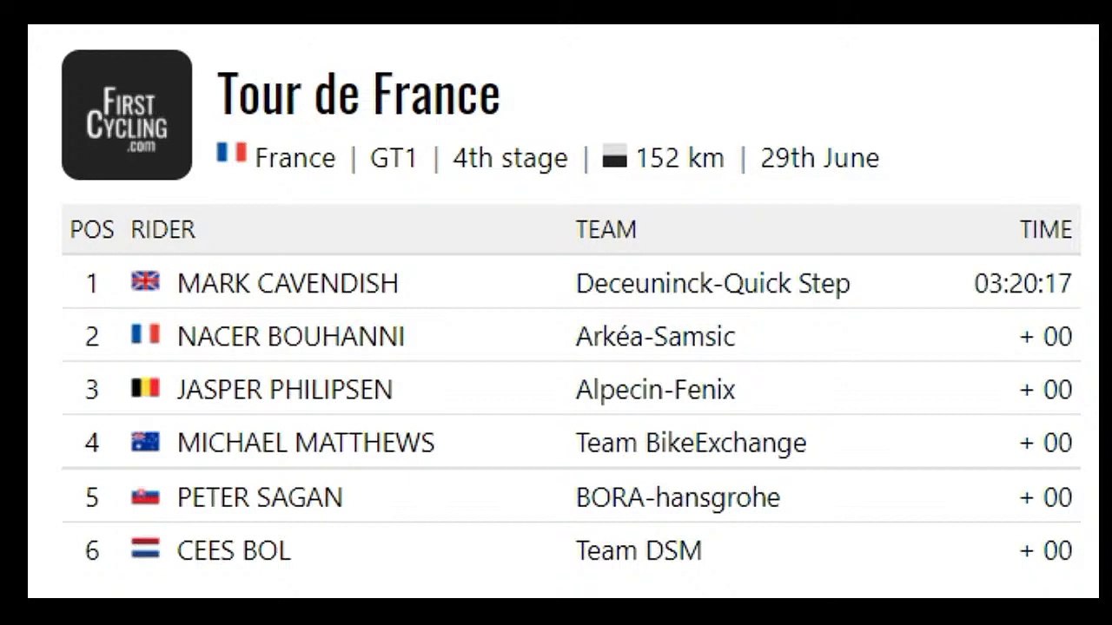Click the Tour de France title
This screenshot has width=1112, height=625.
(359, 94)
